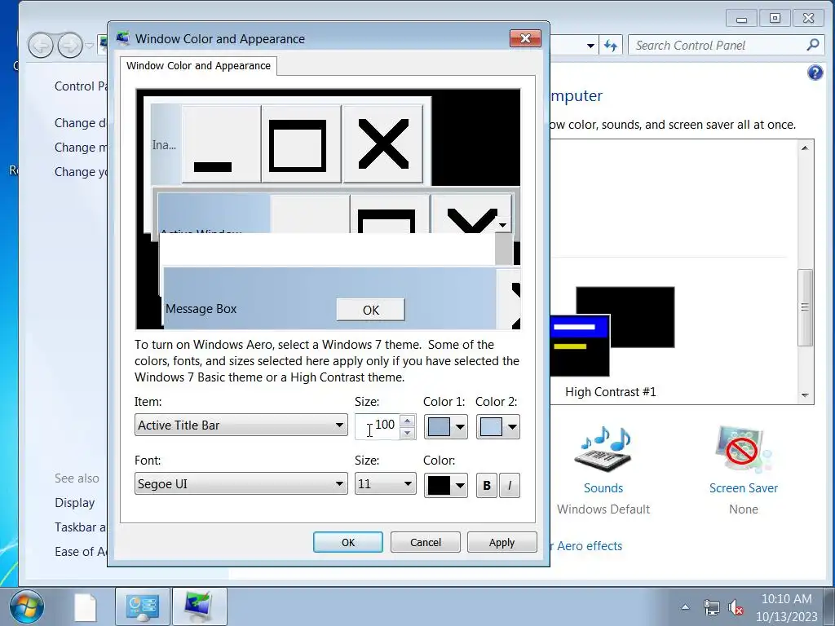Toggle italic font with the I button

(x=510, y=486)
